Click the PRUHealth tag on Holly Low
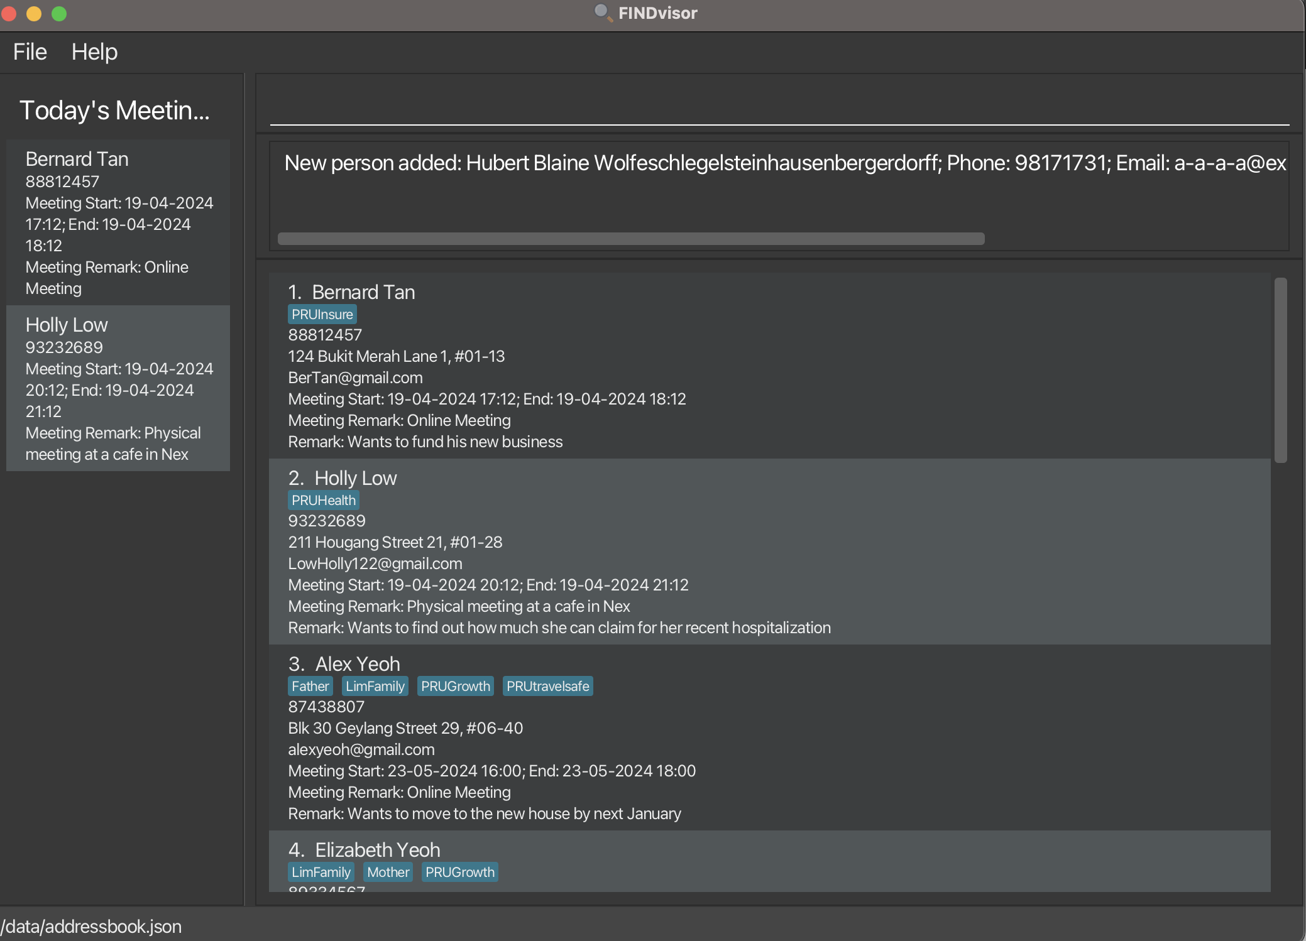This screenshot has width=1306, height=941. [323, 500]
